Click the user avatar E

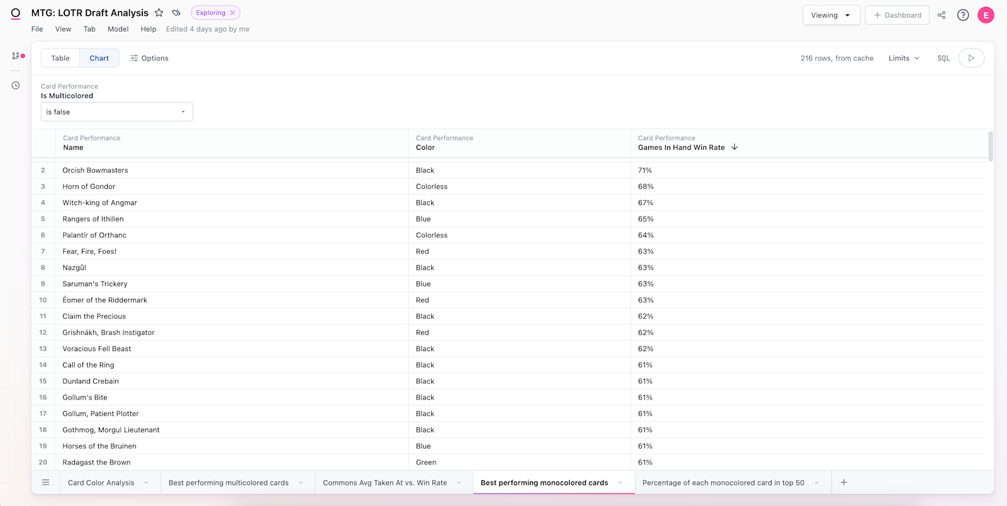(986, 15)
